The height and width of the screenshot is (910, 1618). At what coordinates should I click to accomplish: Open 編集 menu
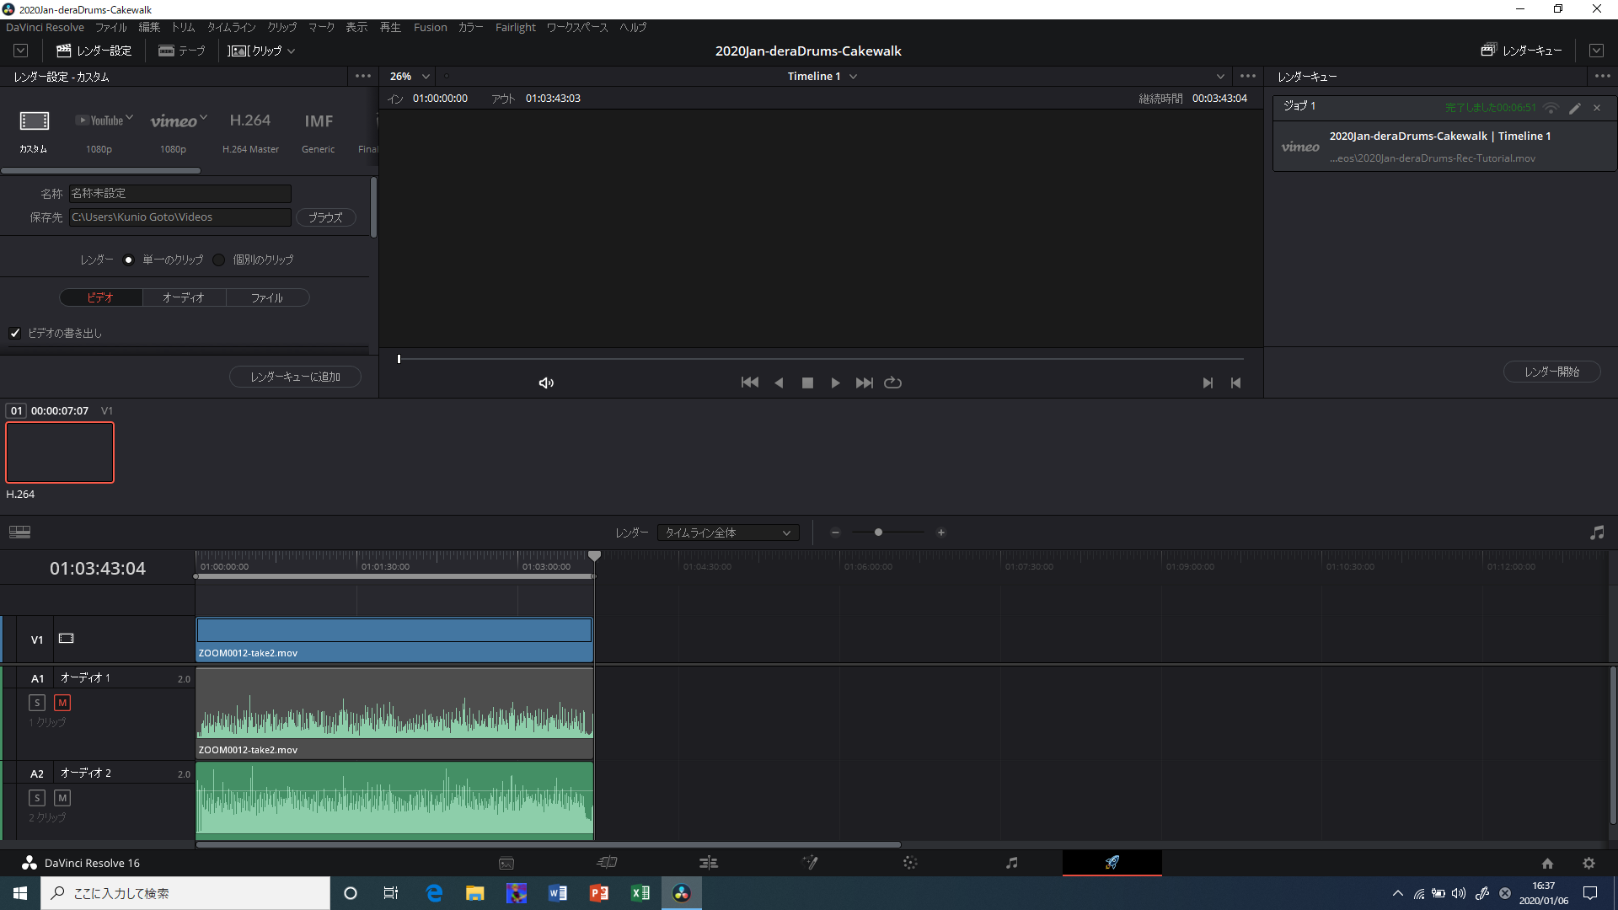coord(149,27)
